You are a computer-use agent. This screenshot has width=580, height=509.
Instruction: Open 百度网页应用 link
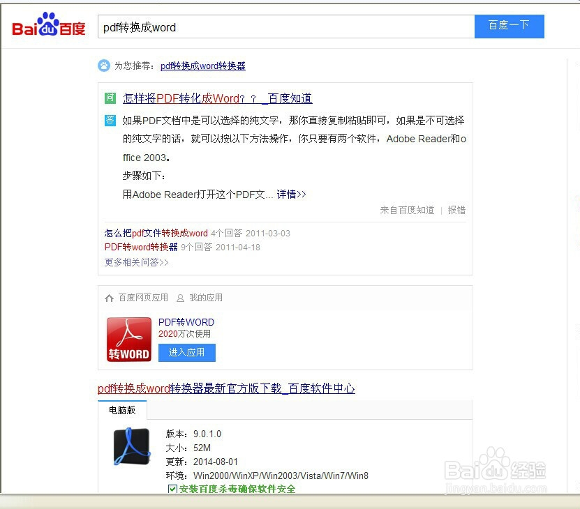point(143,298)
